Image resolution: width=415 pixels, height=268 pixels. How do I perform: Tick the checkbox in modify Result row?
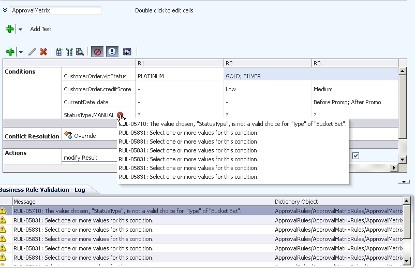[x=355, y=156]
